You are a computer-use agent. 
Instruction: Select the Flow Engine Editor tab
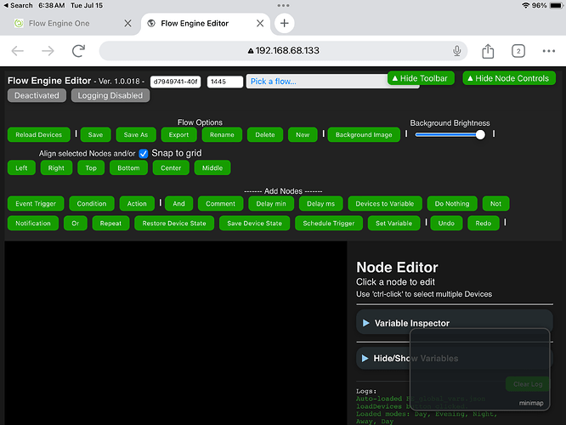point(195,24)
